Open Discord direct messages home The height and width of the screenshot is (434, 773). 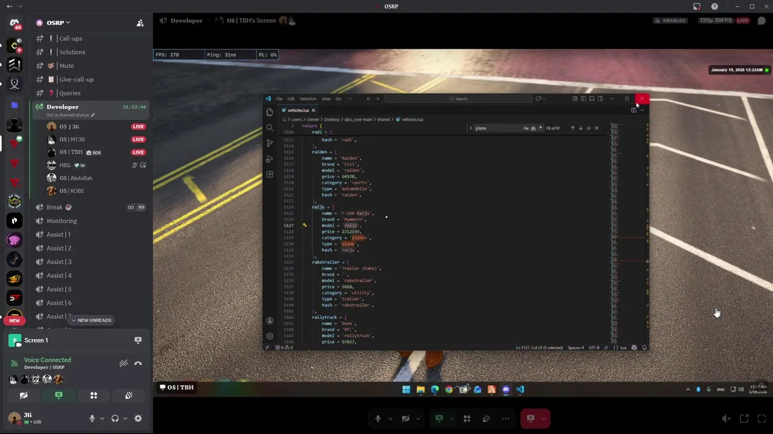[x=14, y=24]
